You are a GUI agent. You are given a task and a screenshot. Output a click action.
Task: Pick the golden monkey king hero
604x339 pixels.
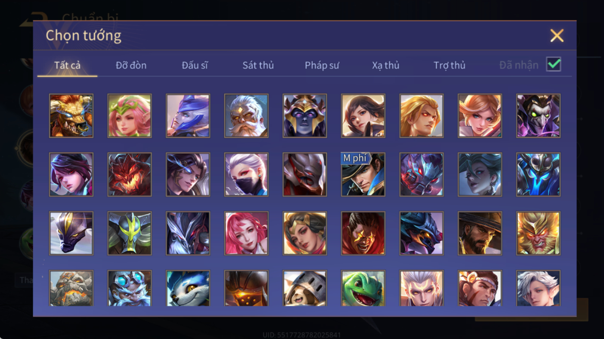tap(538, 233)
